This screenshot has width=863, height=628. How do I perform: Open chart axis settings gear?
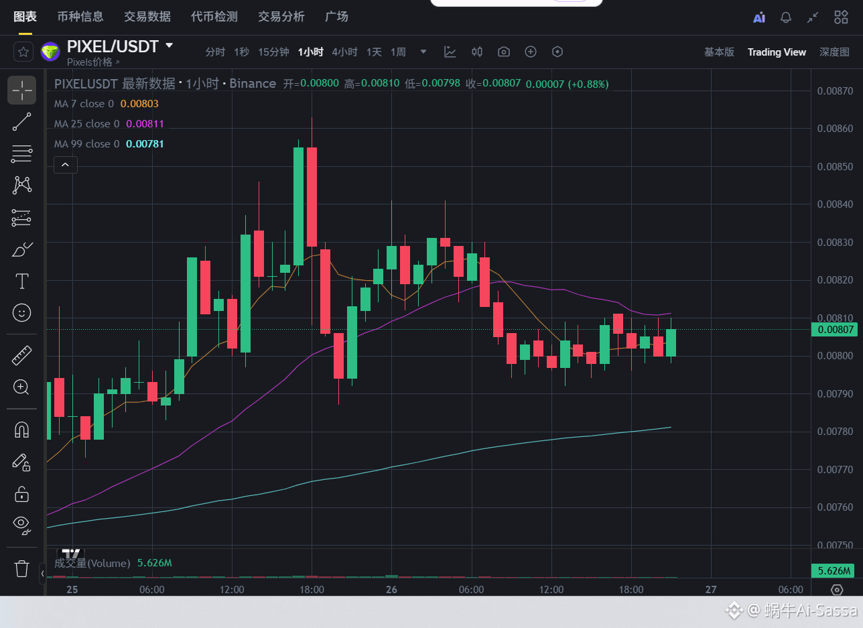pyautogui.click(x=837, y=590)
